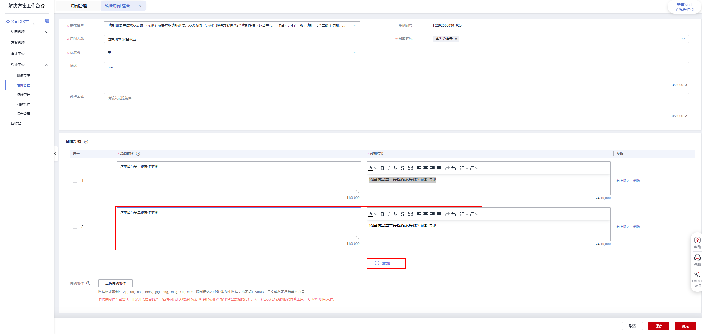Go to 测试需求 in the sidebar

coord(23,76)
